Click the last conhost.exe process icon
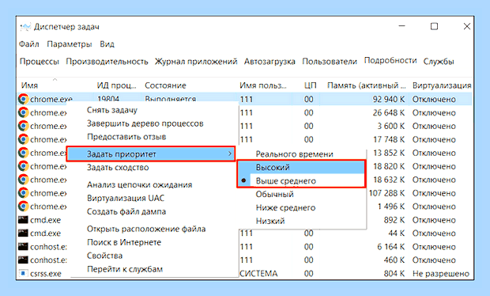 23,260
